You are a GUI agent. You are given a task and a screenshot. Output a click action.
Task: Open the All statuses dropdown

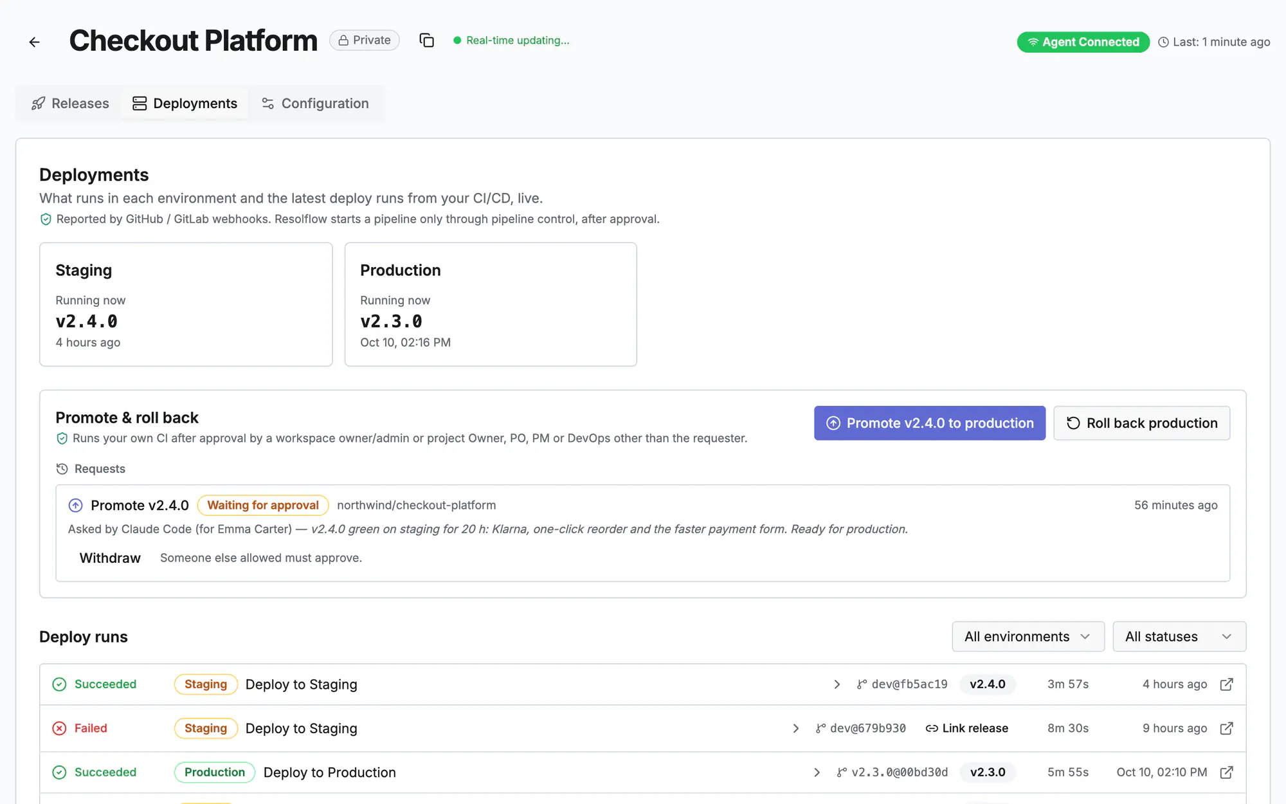click(1179, 636)
